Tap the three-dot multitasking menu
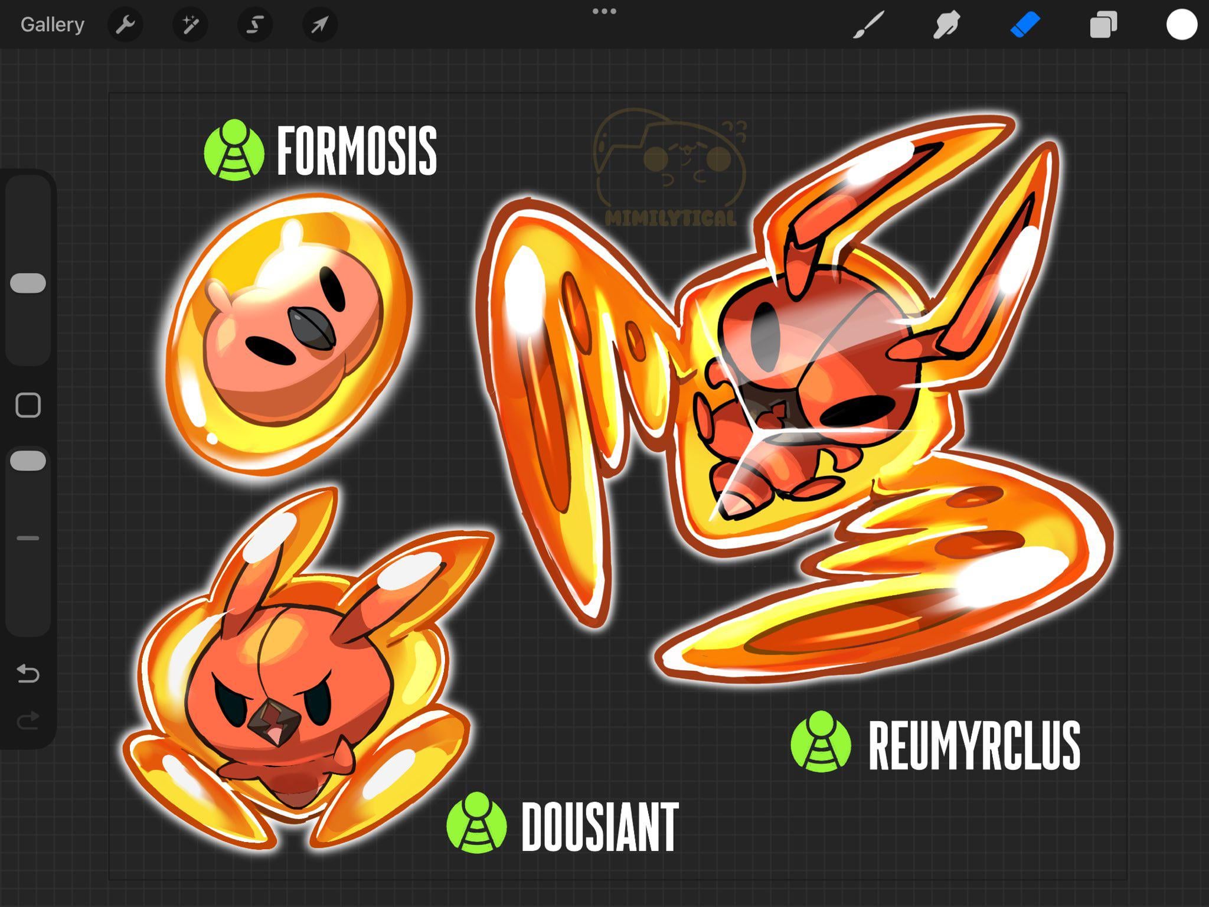Image resolution: width=1209 pixels, height=907 pixels. (604, 11)
